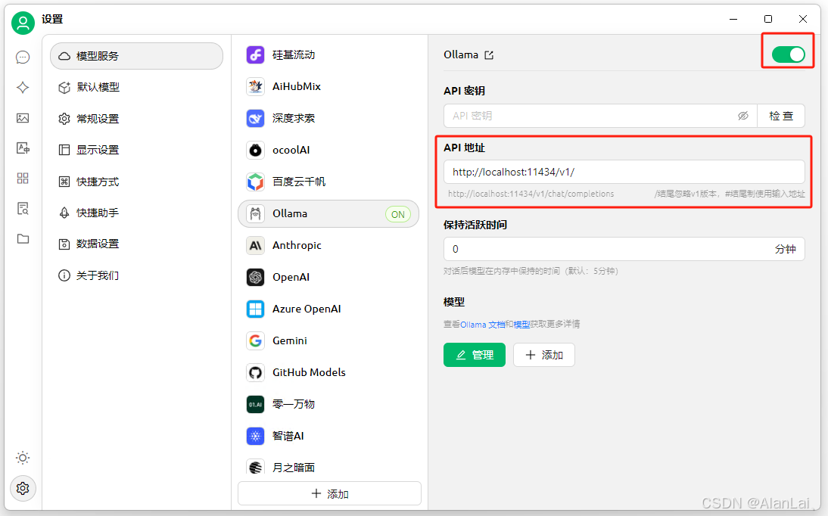The height and width of the screenshot is (516, 828).
Task: Select the Ollama provider row
Action: [x=328, y=213]
